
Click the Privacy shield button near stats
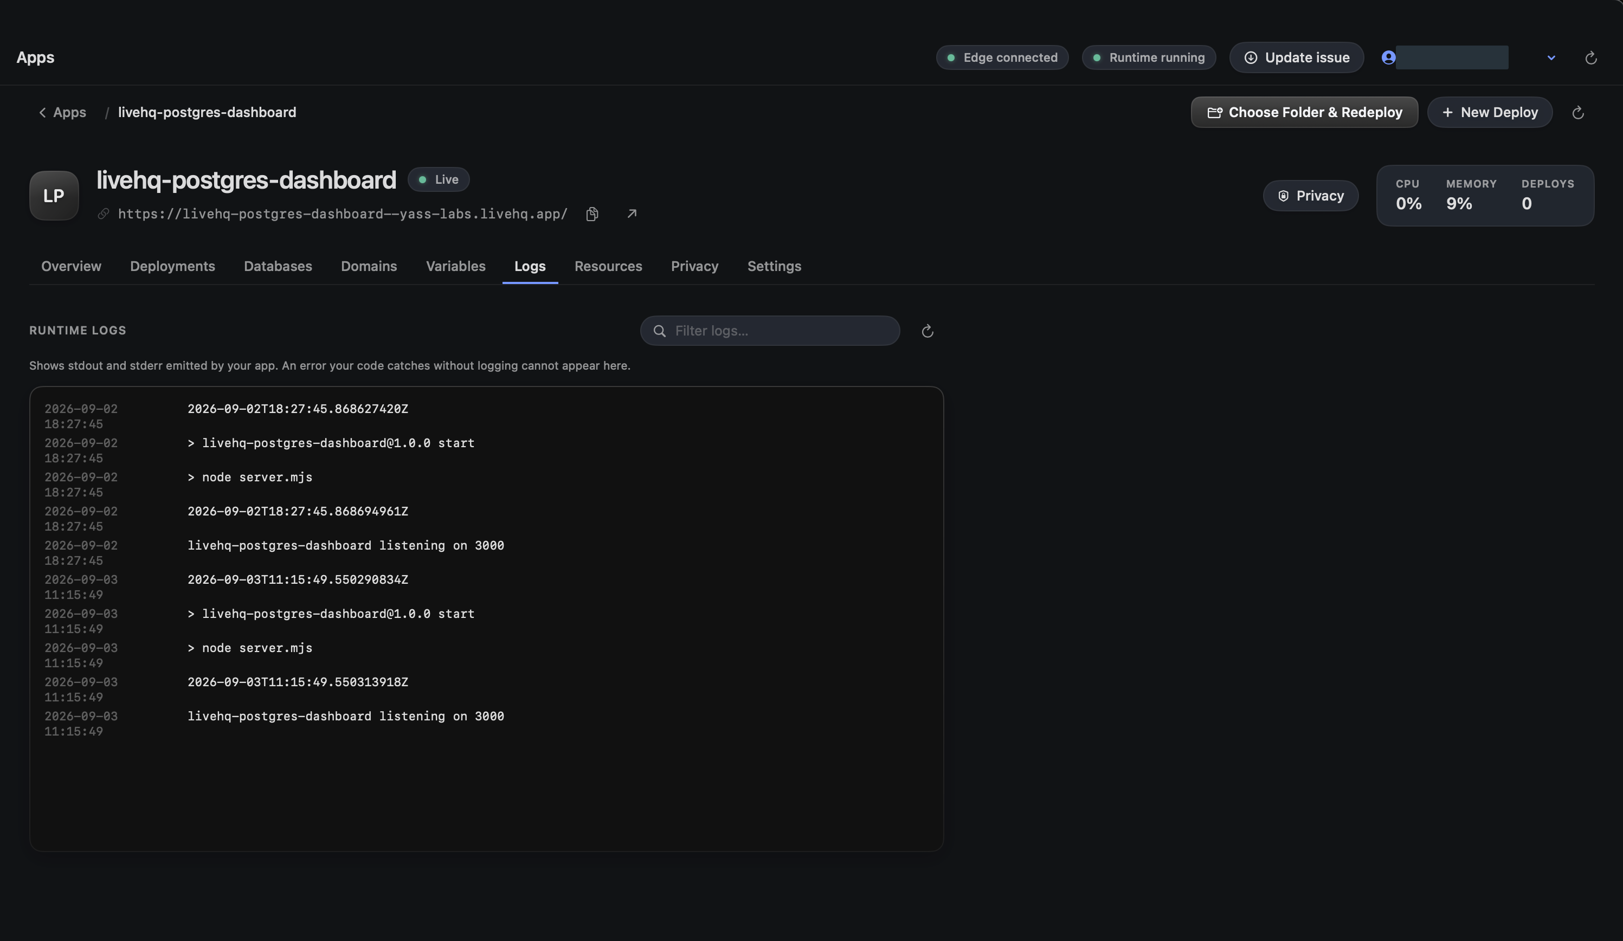pos(1311,196)
